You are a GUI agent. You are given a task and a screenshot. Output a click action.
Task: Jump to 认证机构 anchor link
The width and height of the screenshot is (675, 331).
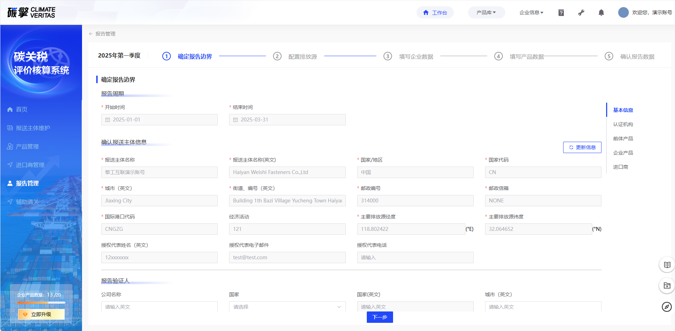[x=623, y=124]
